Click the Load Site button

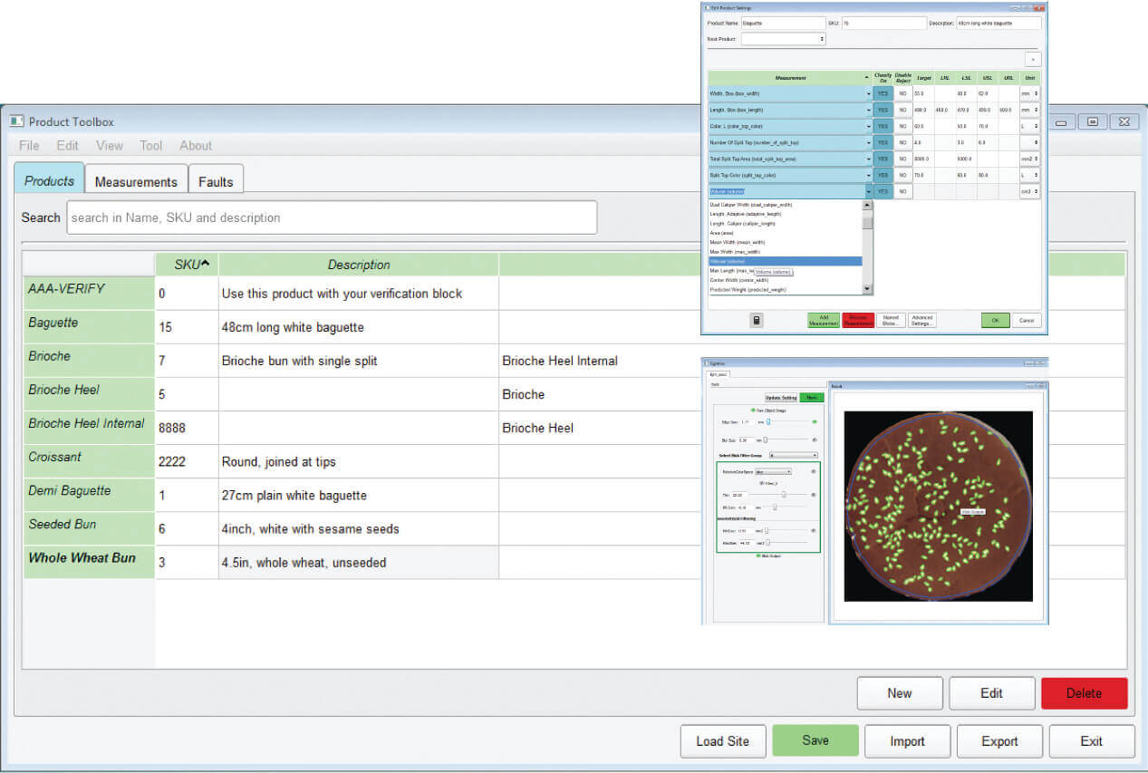(x=723, y=741)
